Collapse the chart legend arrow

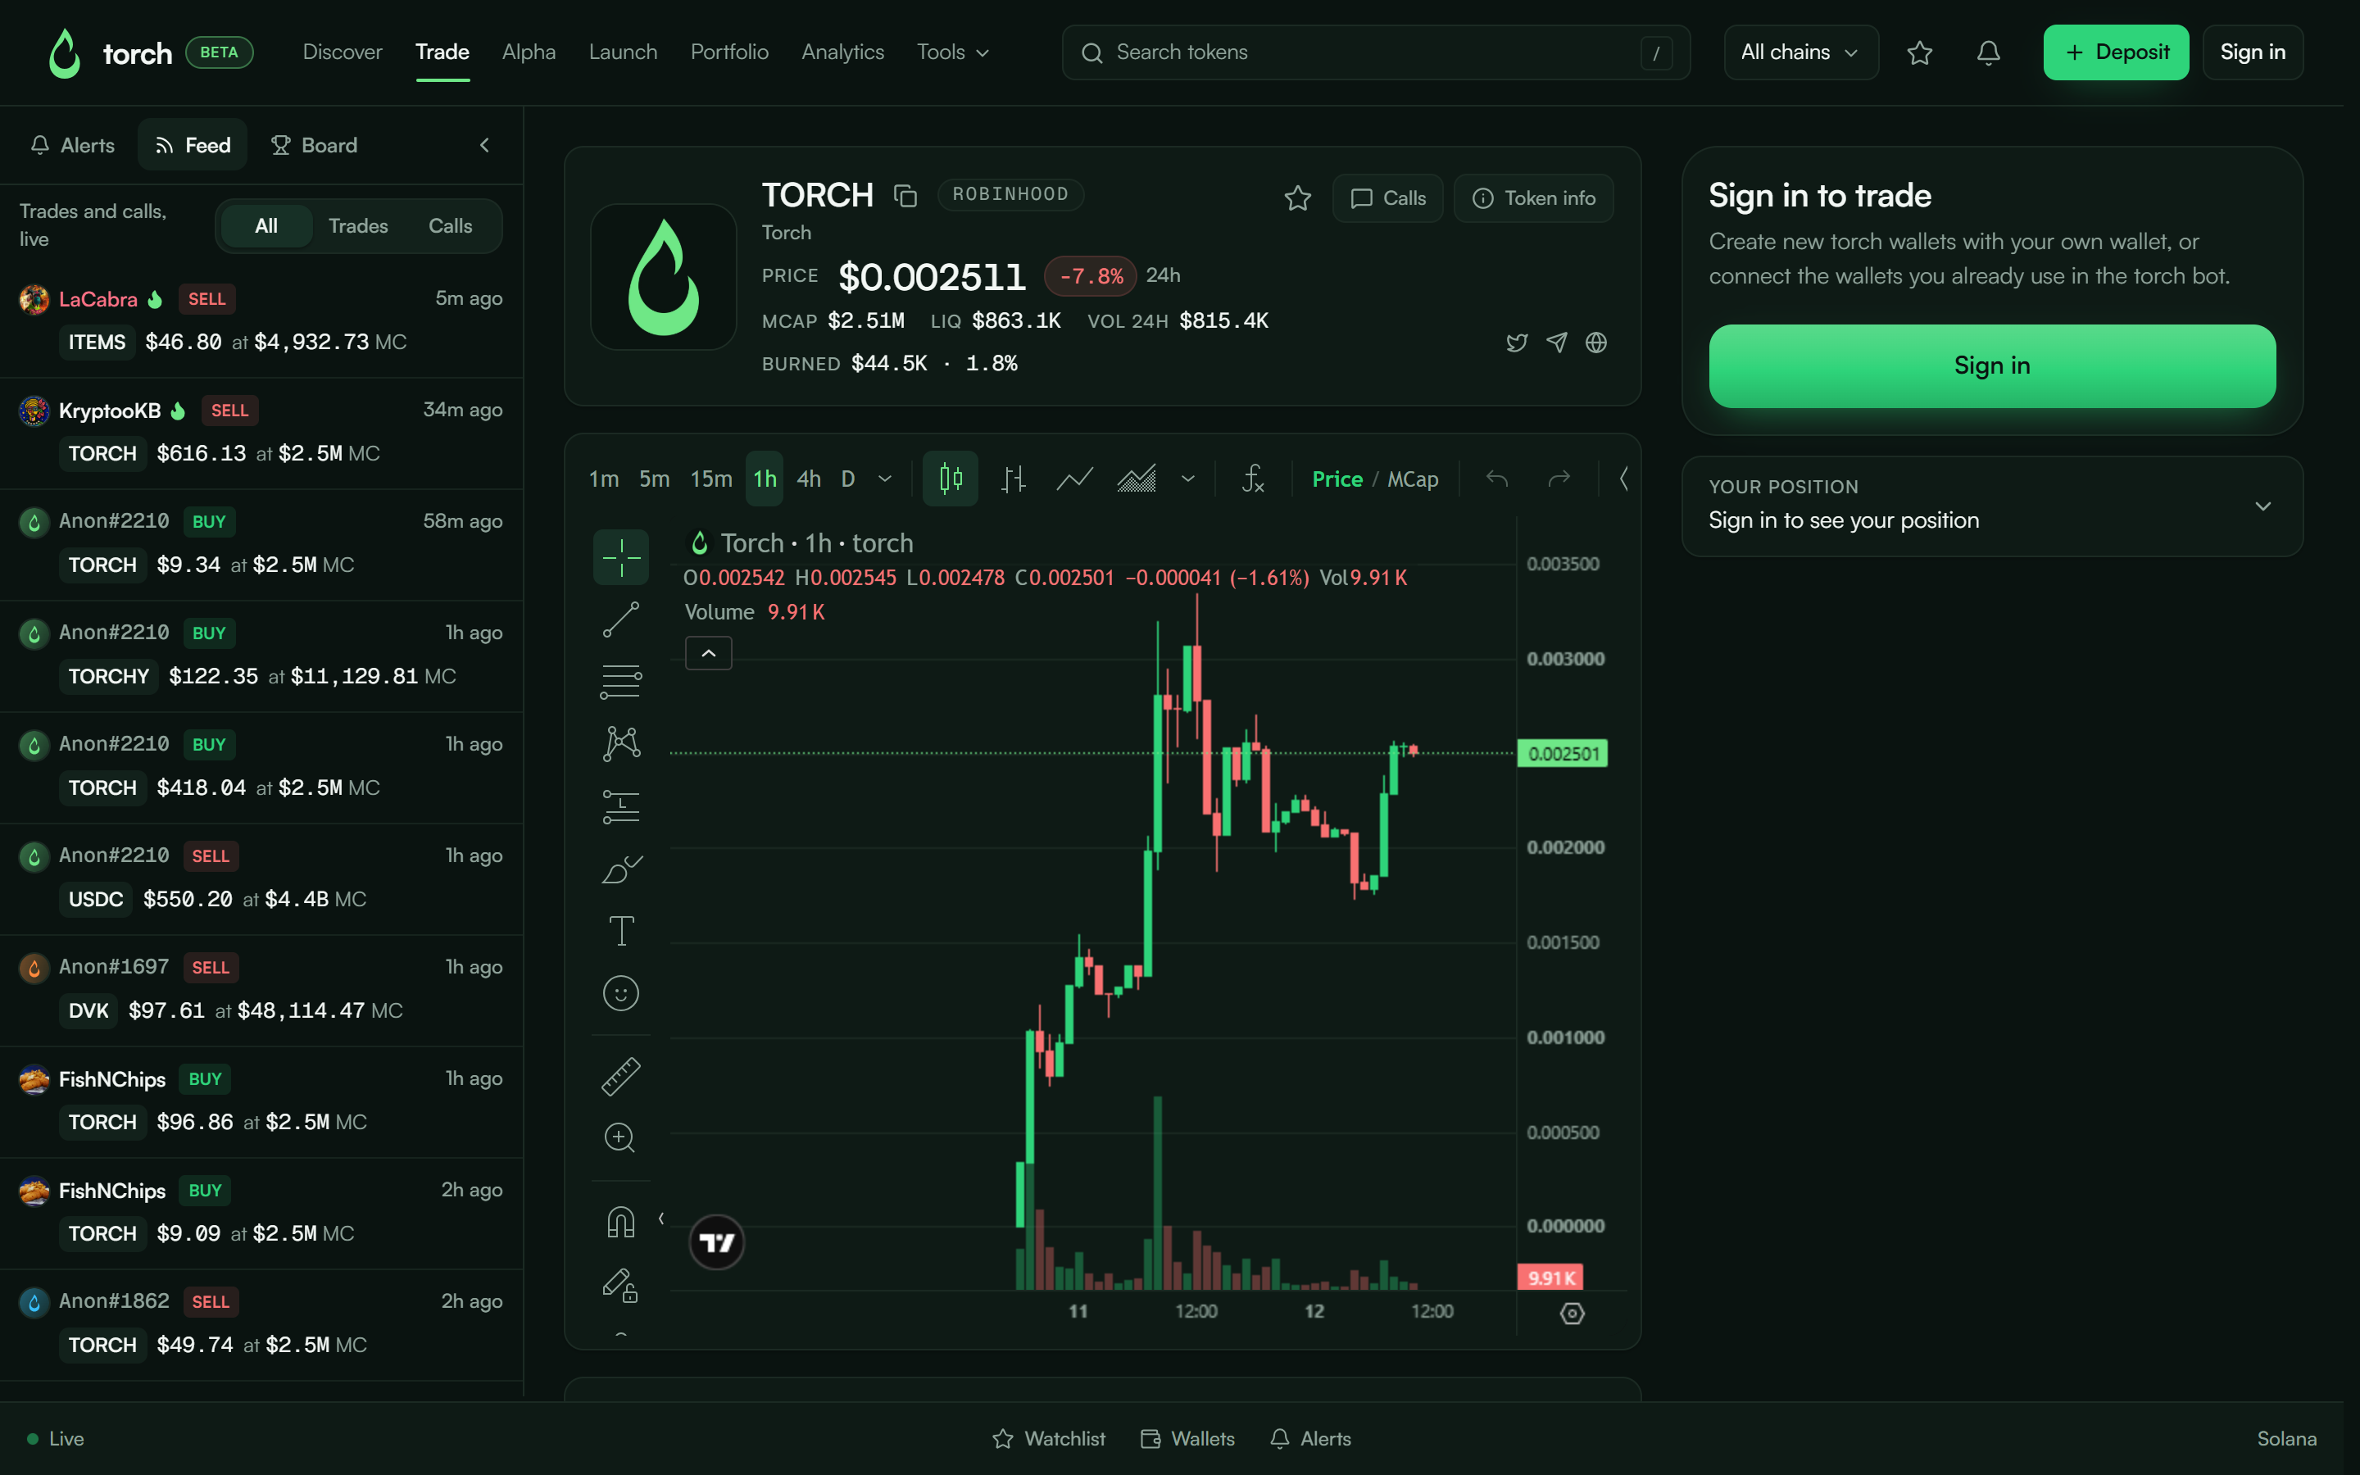[x=708, y=652]
